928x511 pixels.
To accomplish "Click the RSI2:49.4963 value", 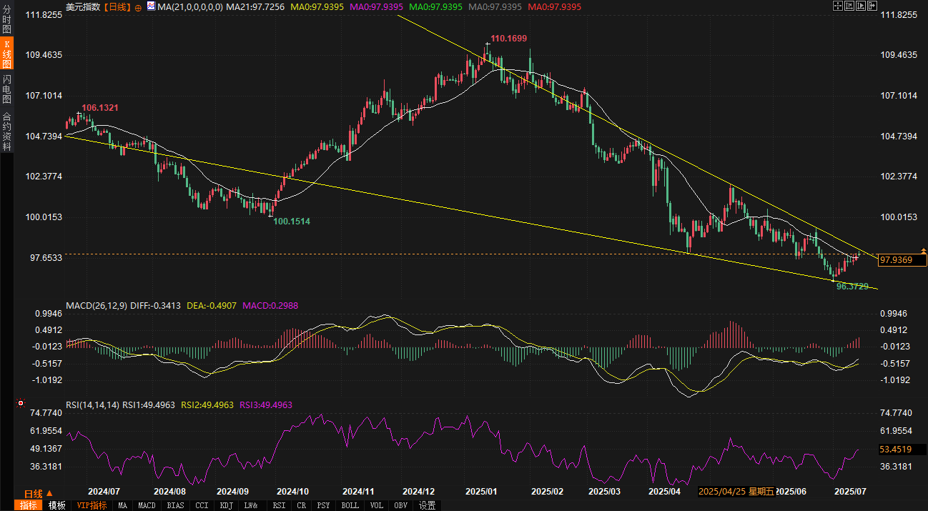I will (x=207, y=405).
